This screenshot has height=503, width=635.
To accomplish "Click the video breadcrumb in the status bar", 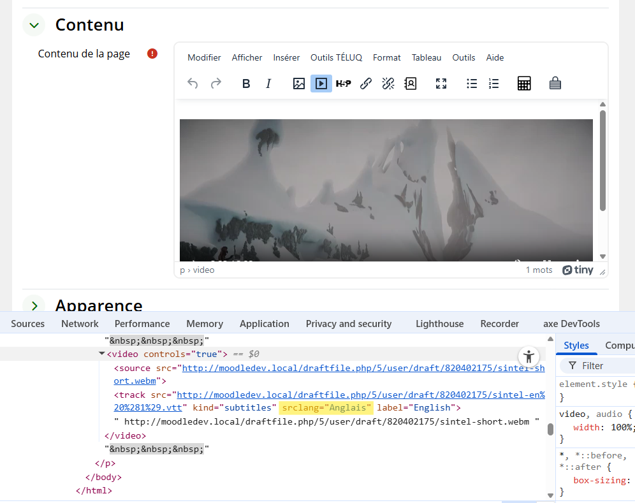I will (x=204, y=270).
